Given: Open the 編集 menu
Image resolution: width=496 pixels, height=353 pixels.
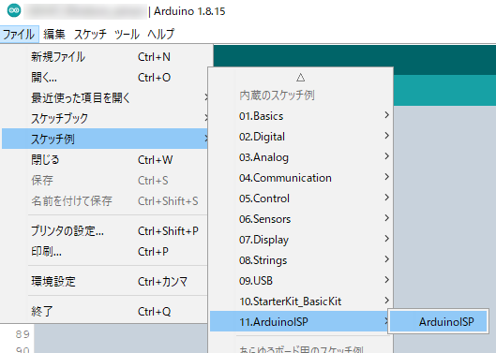Looking at the screenshot, I should [x=54, y=34].
